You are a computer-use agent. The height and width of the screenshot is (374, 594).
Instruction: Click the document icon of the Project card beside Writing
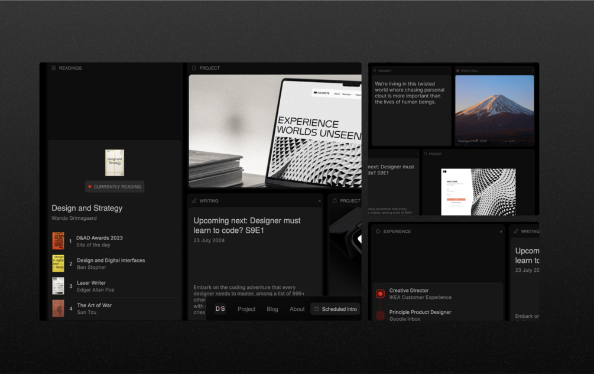(x=335, y=201)
